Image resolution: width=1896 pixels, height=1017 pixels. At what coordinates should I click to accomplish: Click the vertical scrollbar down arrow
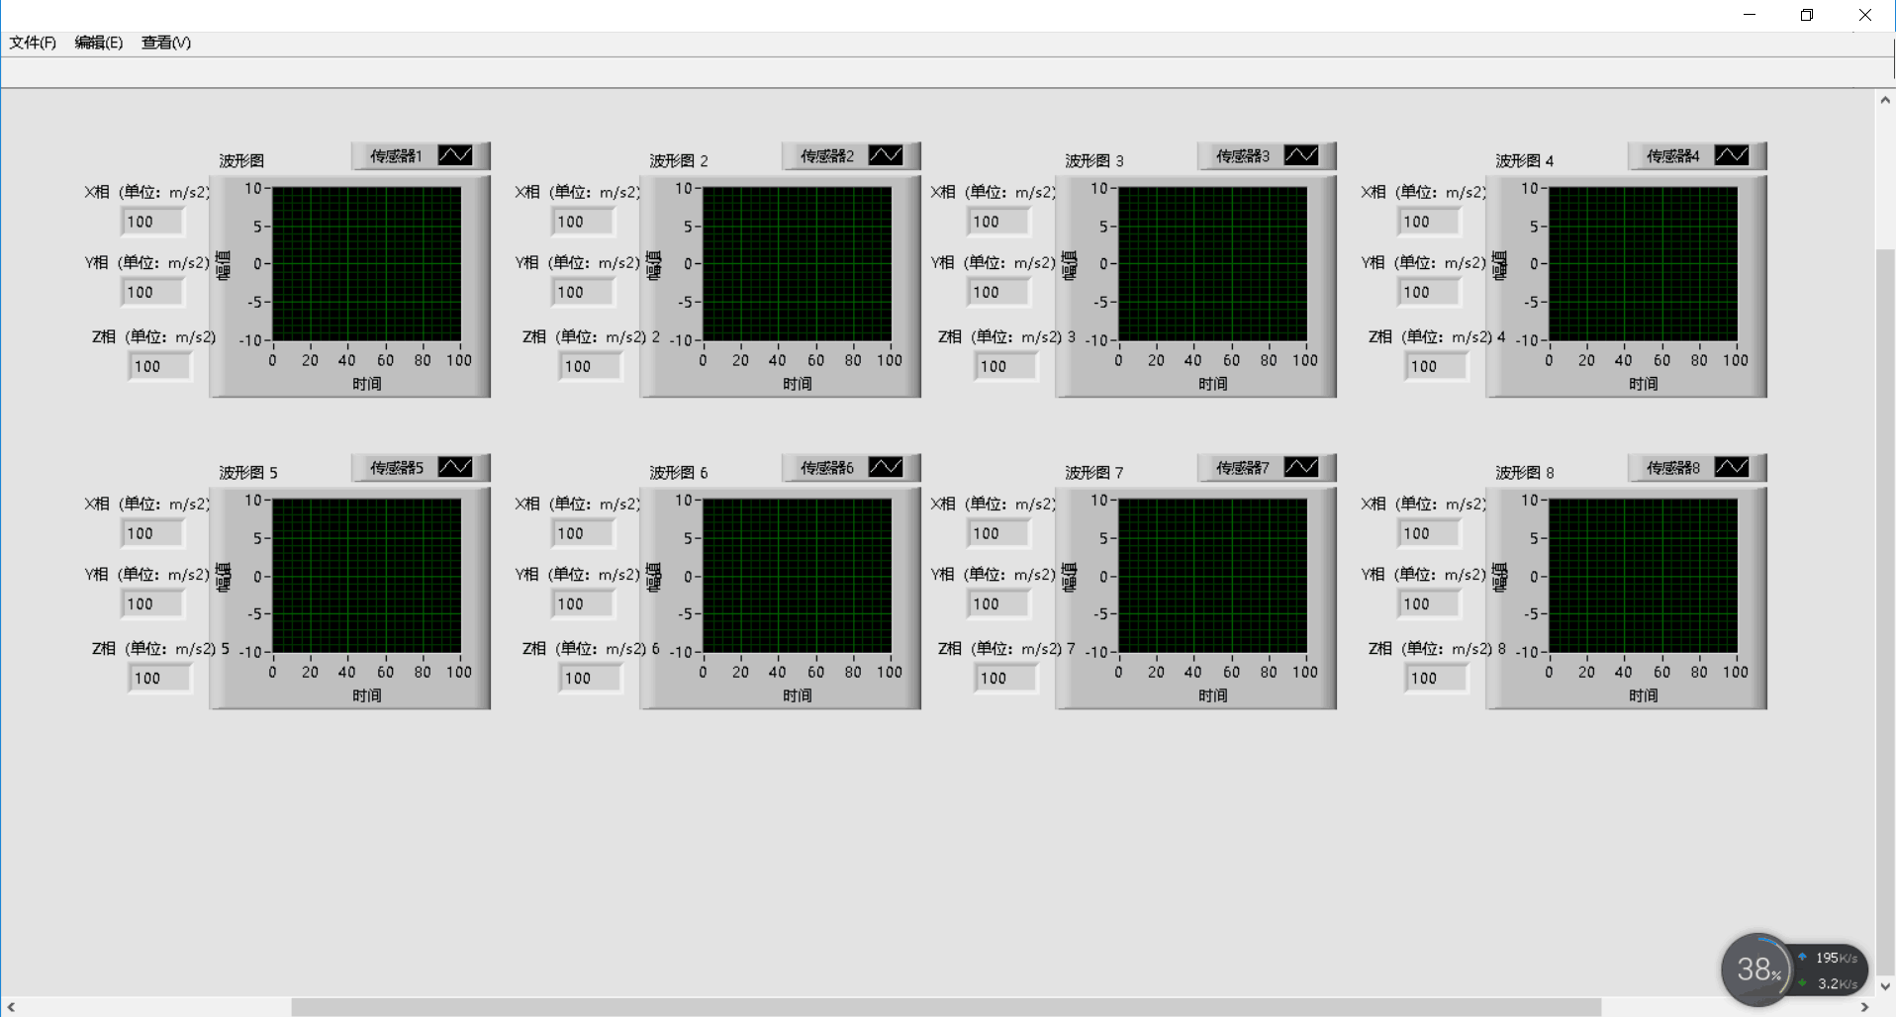1885,986
